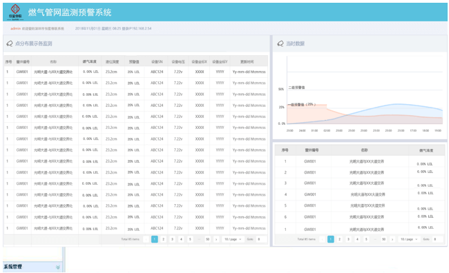Click 预警值 column header
Viewport: 449px width, 273px height.
134,62
